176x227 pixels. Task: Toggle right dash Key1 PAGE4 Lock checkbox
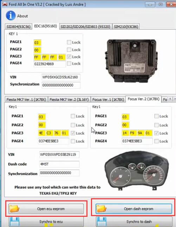click(x=156, y=141)
